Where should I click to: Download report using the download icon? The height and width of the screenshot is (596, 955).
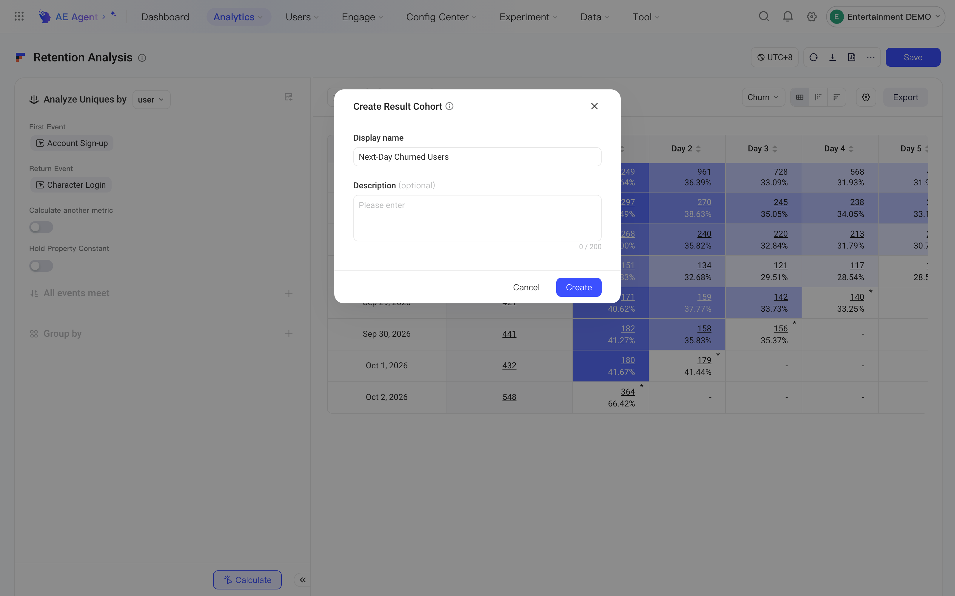click(x=833, y=58)
